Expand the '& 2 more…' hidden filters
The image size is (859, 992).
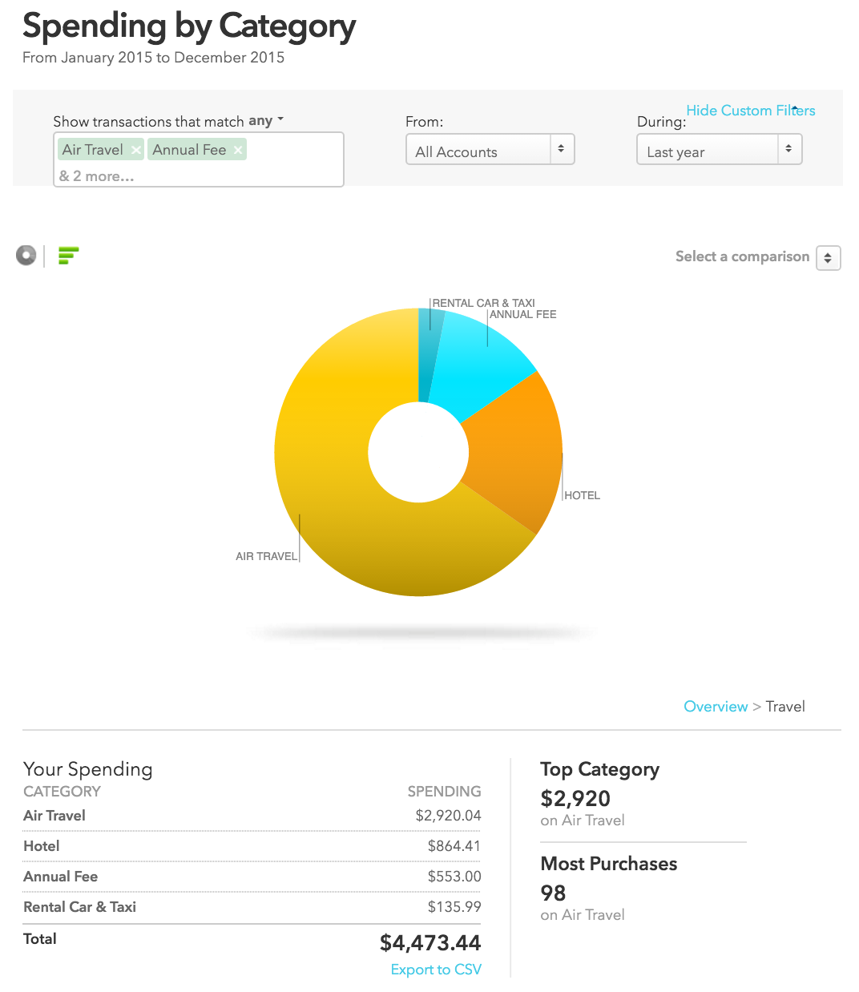coord(98,175)
